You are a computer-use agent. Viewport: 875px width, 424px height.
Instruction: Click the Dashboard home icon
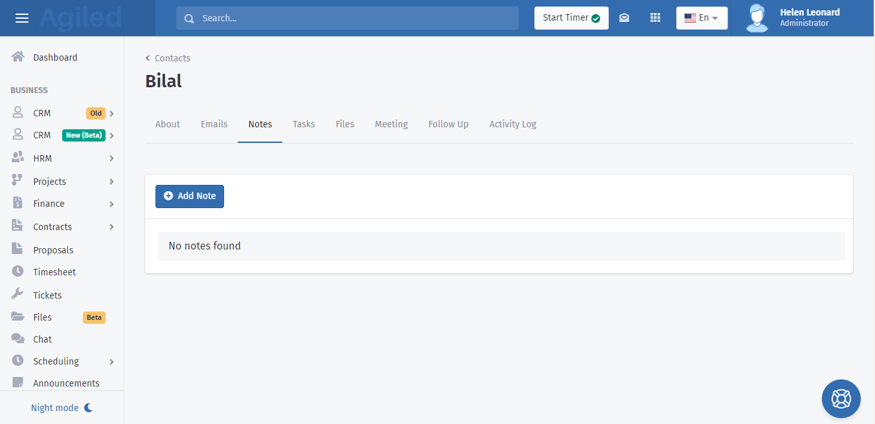click(x=18, y=57)
